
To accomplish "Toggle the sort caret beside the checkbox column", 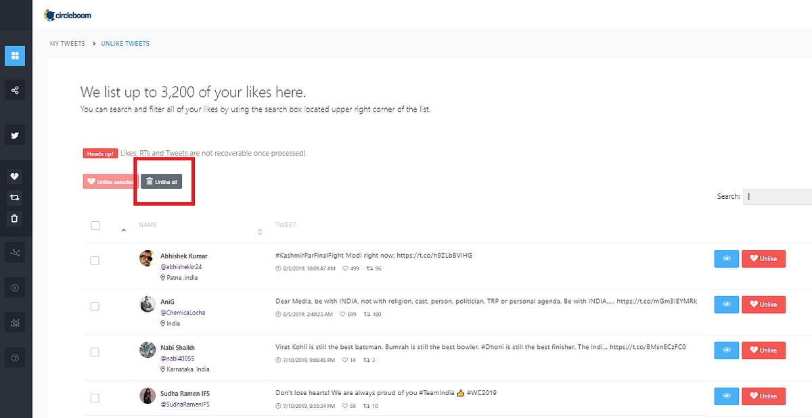I will (123, 231).
